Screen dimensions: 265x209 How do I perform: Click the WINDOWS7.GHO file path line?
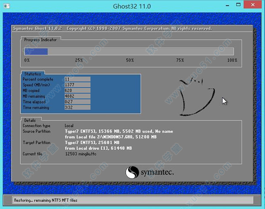111,137
